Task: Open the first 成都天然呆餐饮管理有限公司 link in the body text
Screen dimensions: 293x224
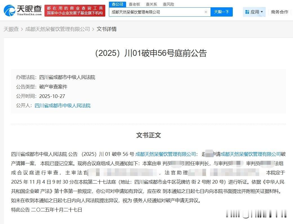Action: point(165,154)
